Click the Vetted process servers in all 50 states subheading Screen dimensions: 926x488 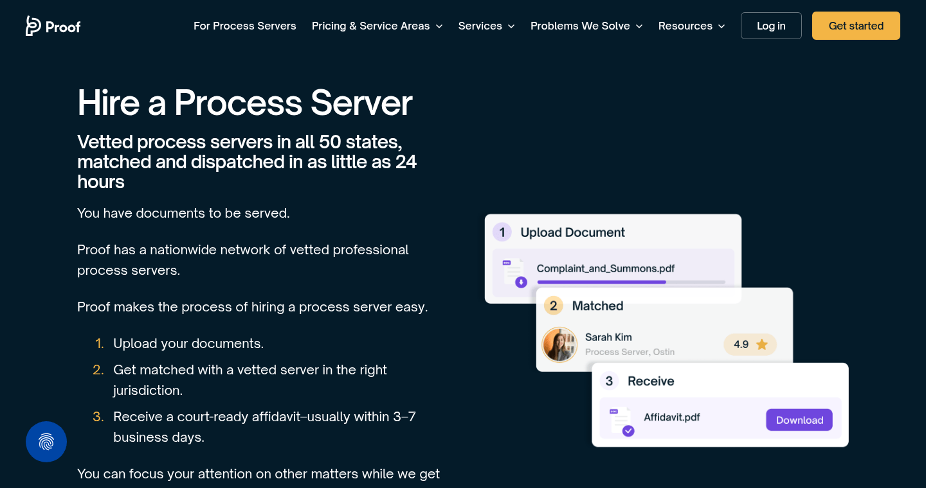pos(247,162)
